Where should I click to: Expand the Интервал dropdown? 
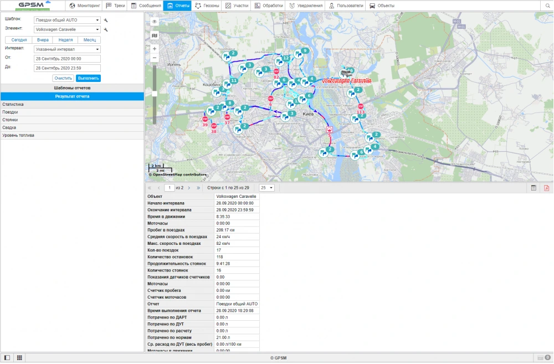66,49
